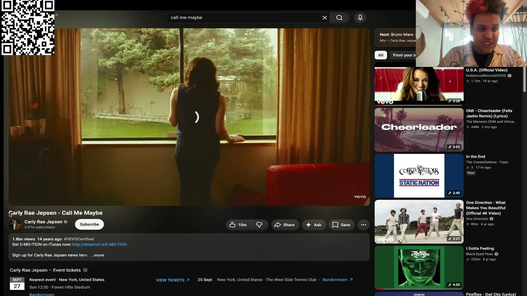Click the verified badge beside One Direction channel
This screenshot has width=527, height=296.
[492, 219]
